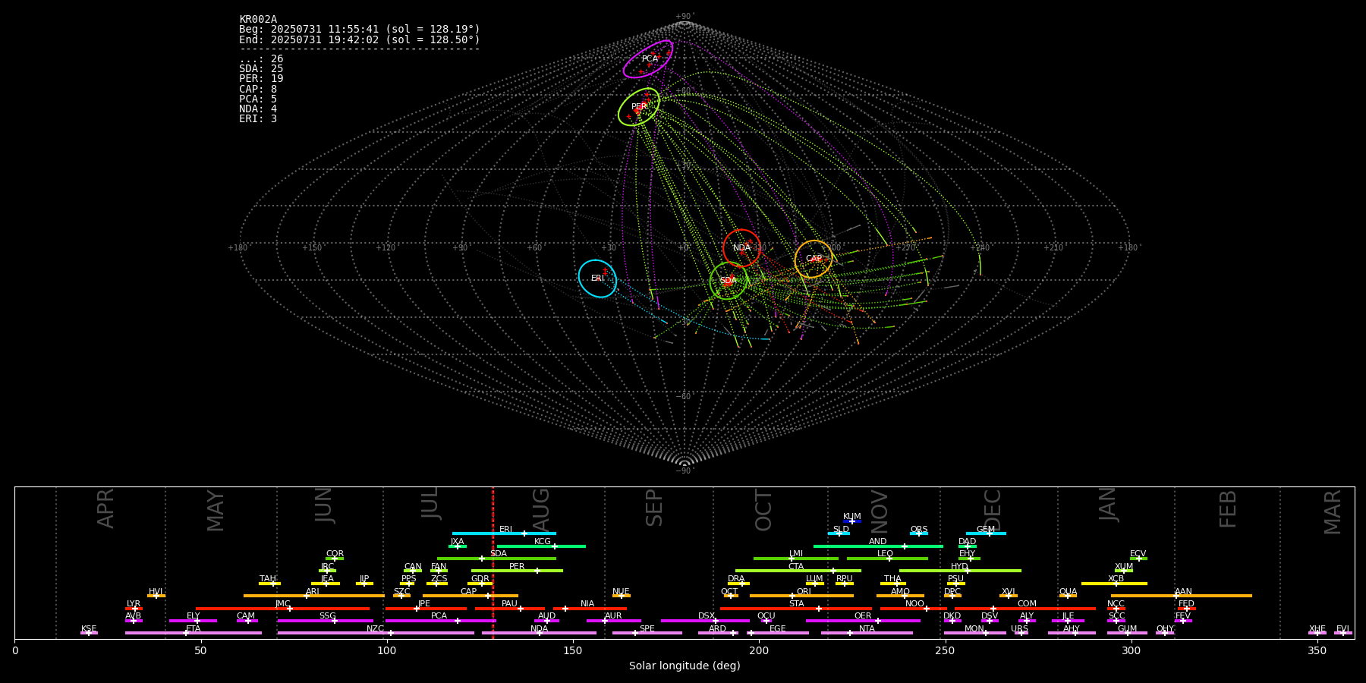Select the ETA shower bar in timeline
Screen dimensions: 1366x683
(194, 633)
